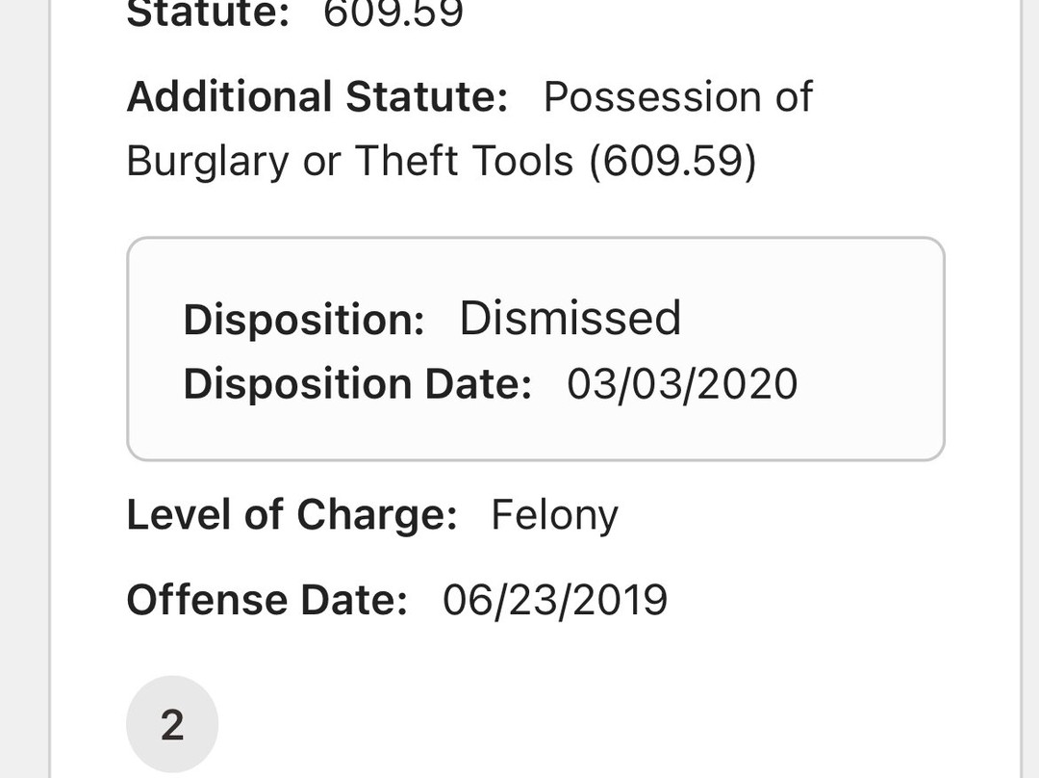Select the Dismissed disposition value
This screenshot has height=778, width=1039.
[570, 319]
